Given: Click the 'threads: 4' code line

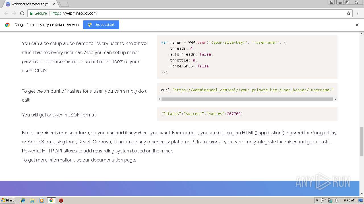Looking at the screenshot, I should click(x=182, y=48).
